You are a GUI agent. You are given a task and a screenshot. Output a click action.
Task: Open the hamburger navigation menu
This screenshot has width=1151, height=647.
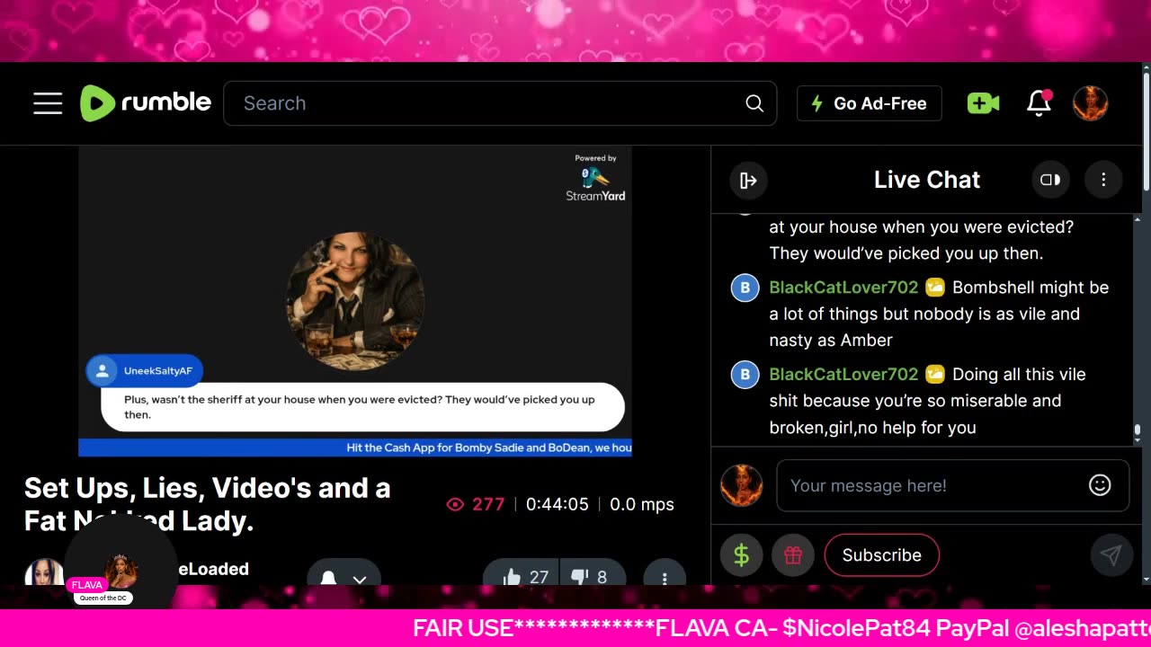(48, 103)
